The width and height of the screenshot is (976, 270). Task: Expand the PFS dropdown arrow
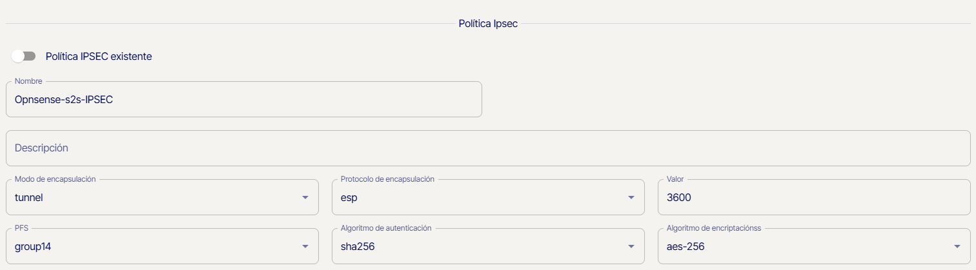[305, 246]
